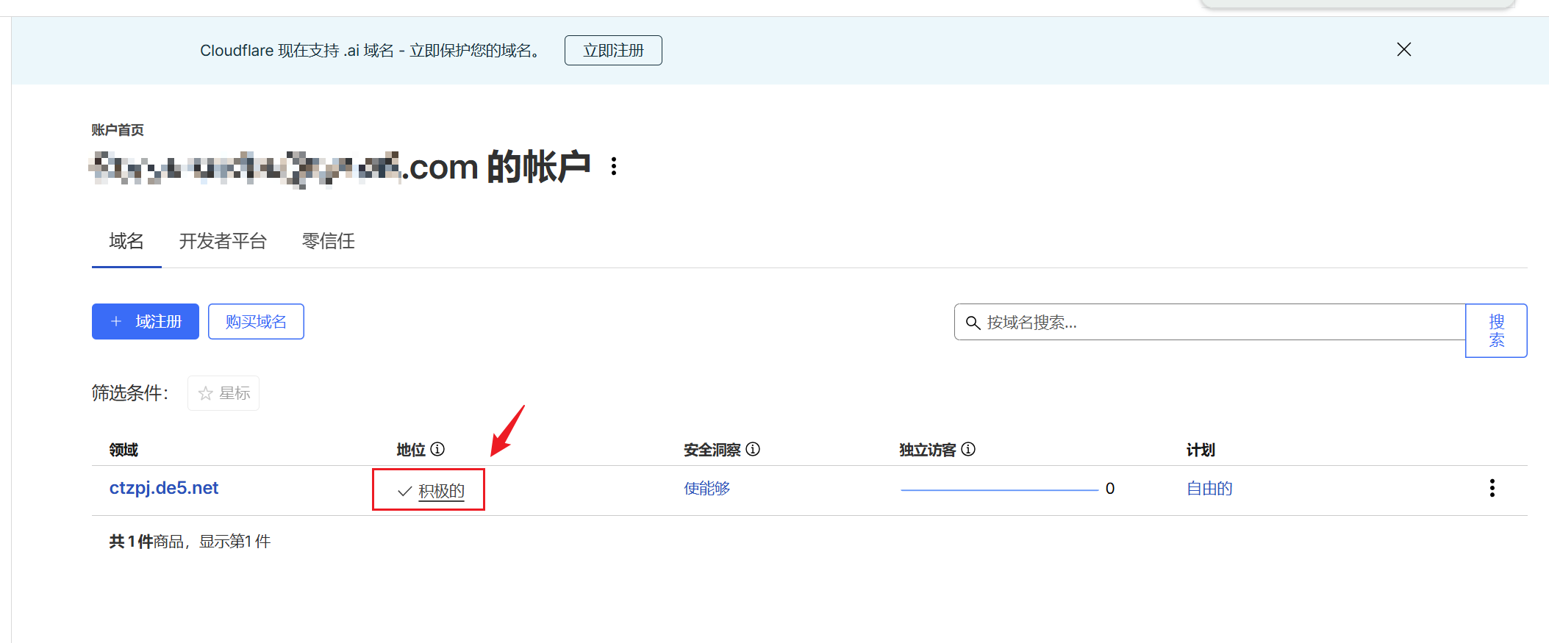
Task: Expand row actions menu for ctzpj.de5.net
Action: point(1492,489)
